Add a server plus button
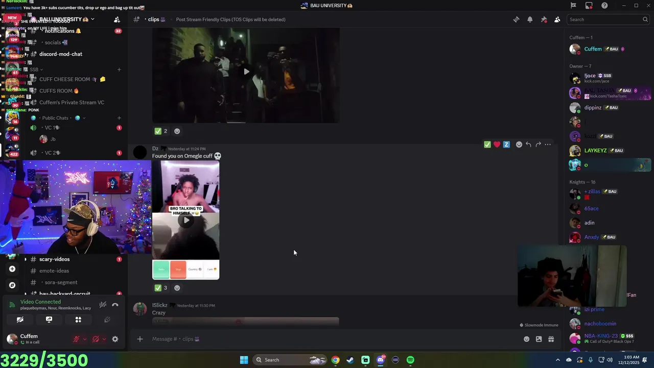 [x=12, y=269]
